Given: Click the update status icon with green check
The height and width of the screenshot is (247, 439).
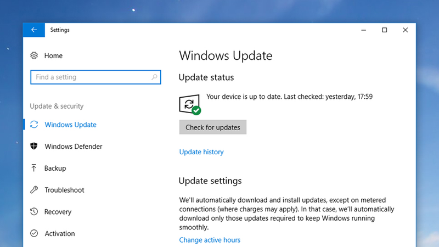Looking at the screenshot, I should click(x=190, y=104).
